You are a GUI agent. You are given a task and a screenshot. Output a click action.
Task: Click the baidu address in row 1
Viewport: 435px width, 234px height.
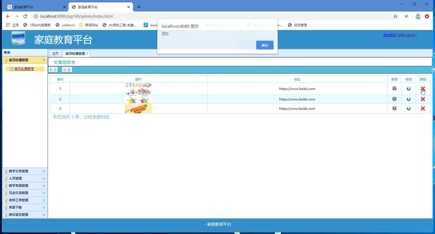pos(297,89)
